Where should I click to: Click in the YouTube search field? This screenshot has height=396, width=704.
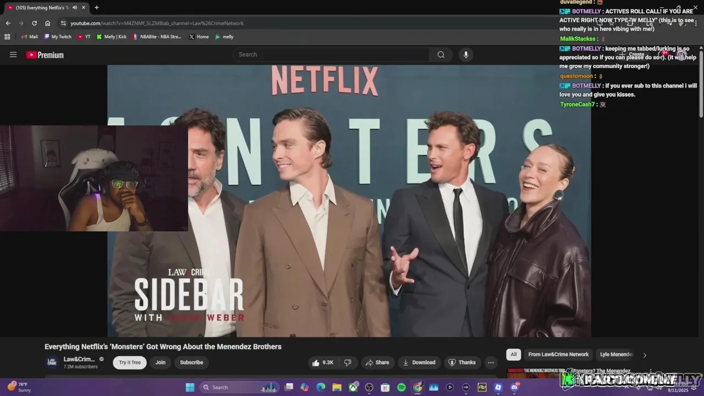tap(332, 54)
